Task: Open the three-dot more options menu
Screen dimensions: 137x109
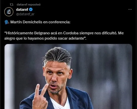Action: click(130, 10)
